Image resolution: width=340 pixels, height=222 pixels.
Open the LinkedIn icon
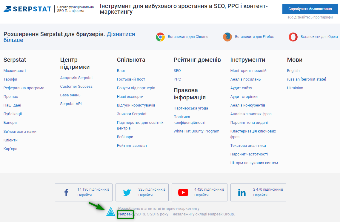click(242, 193)
